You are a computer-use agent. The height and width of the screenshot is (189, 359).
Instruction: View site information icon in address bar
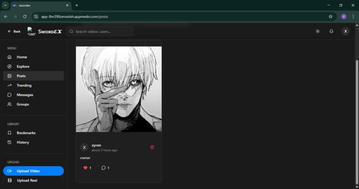(36, 16)
